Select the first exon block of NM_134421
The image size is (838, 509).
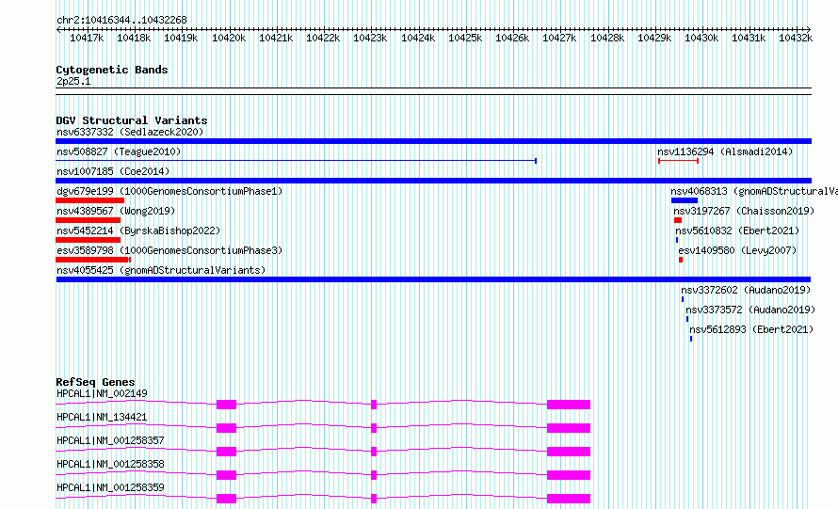coord(226,428)
